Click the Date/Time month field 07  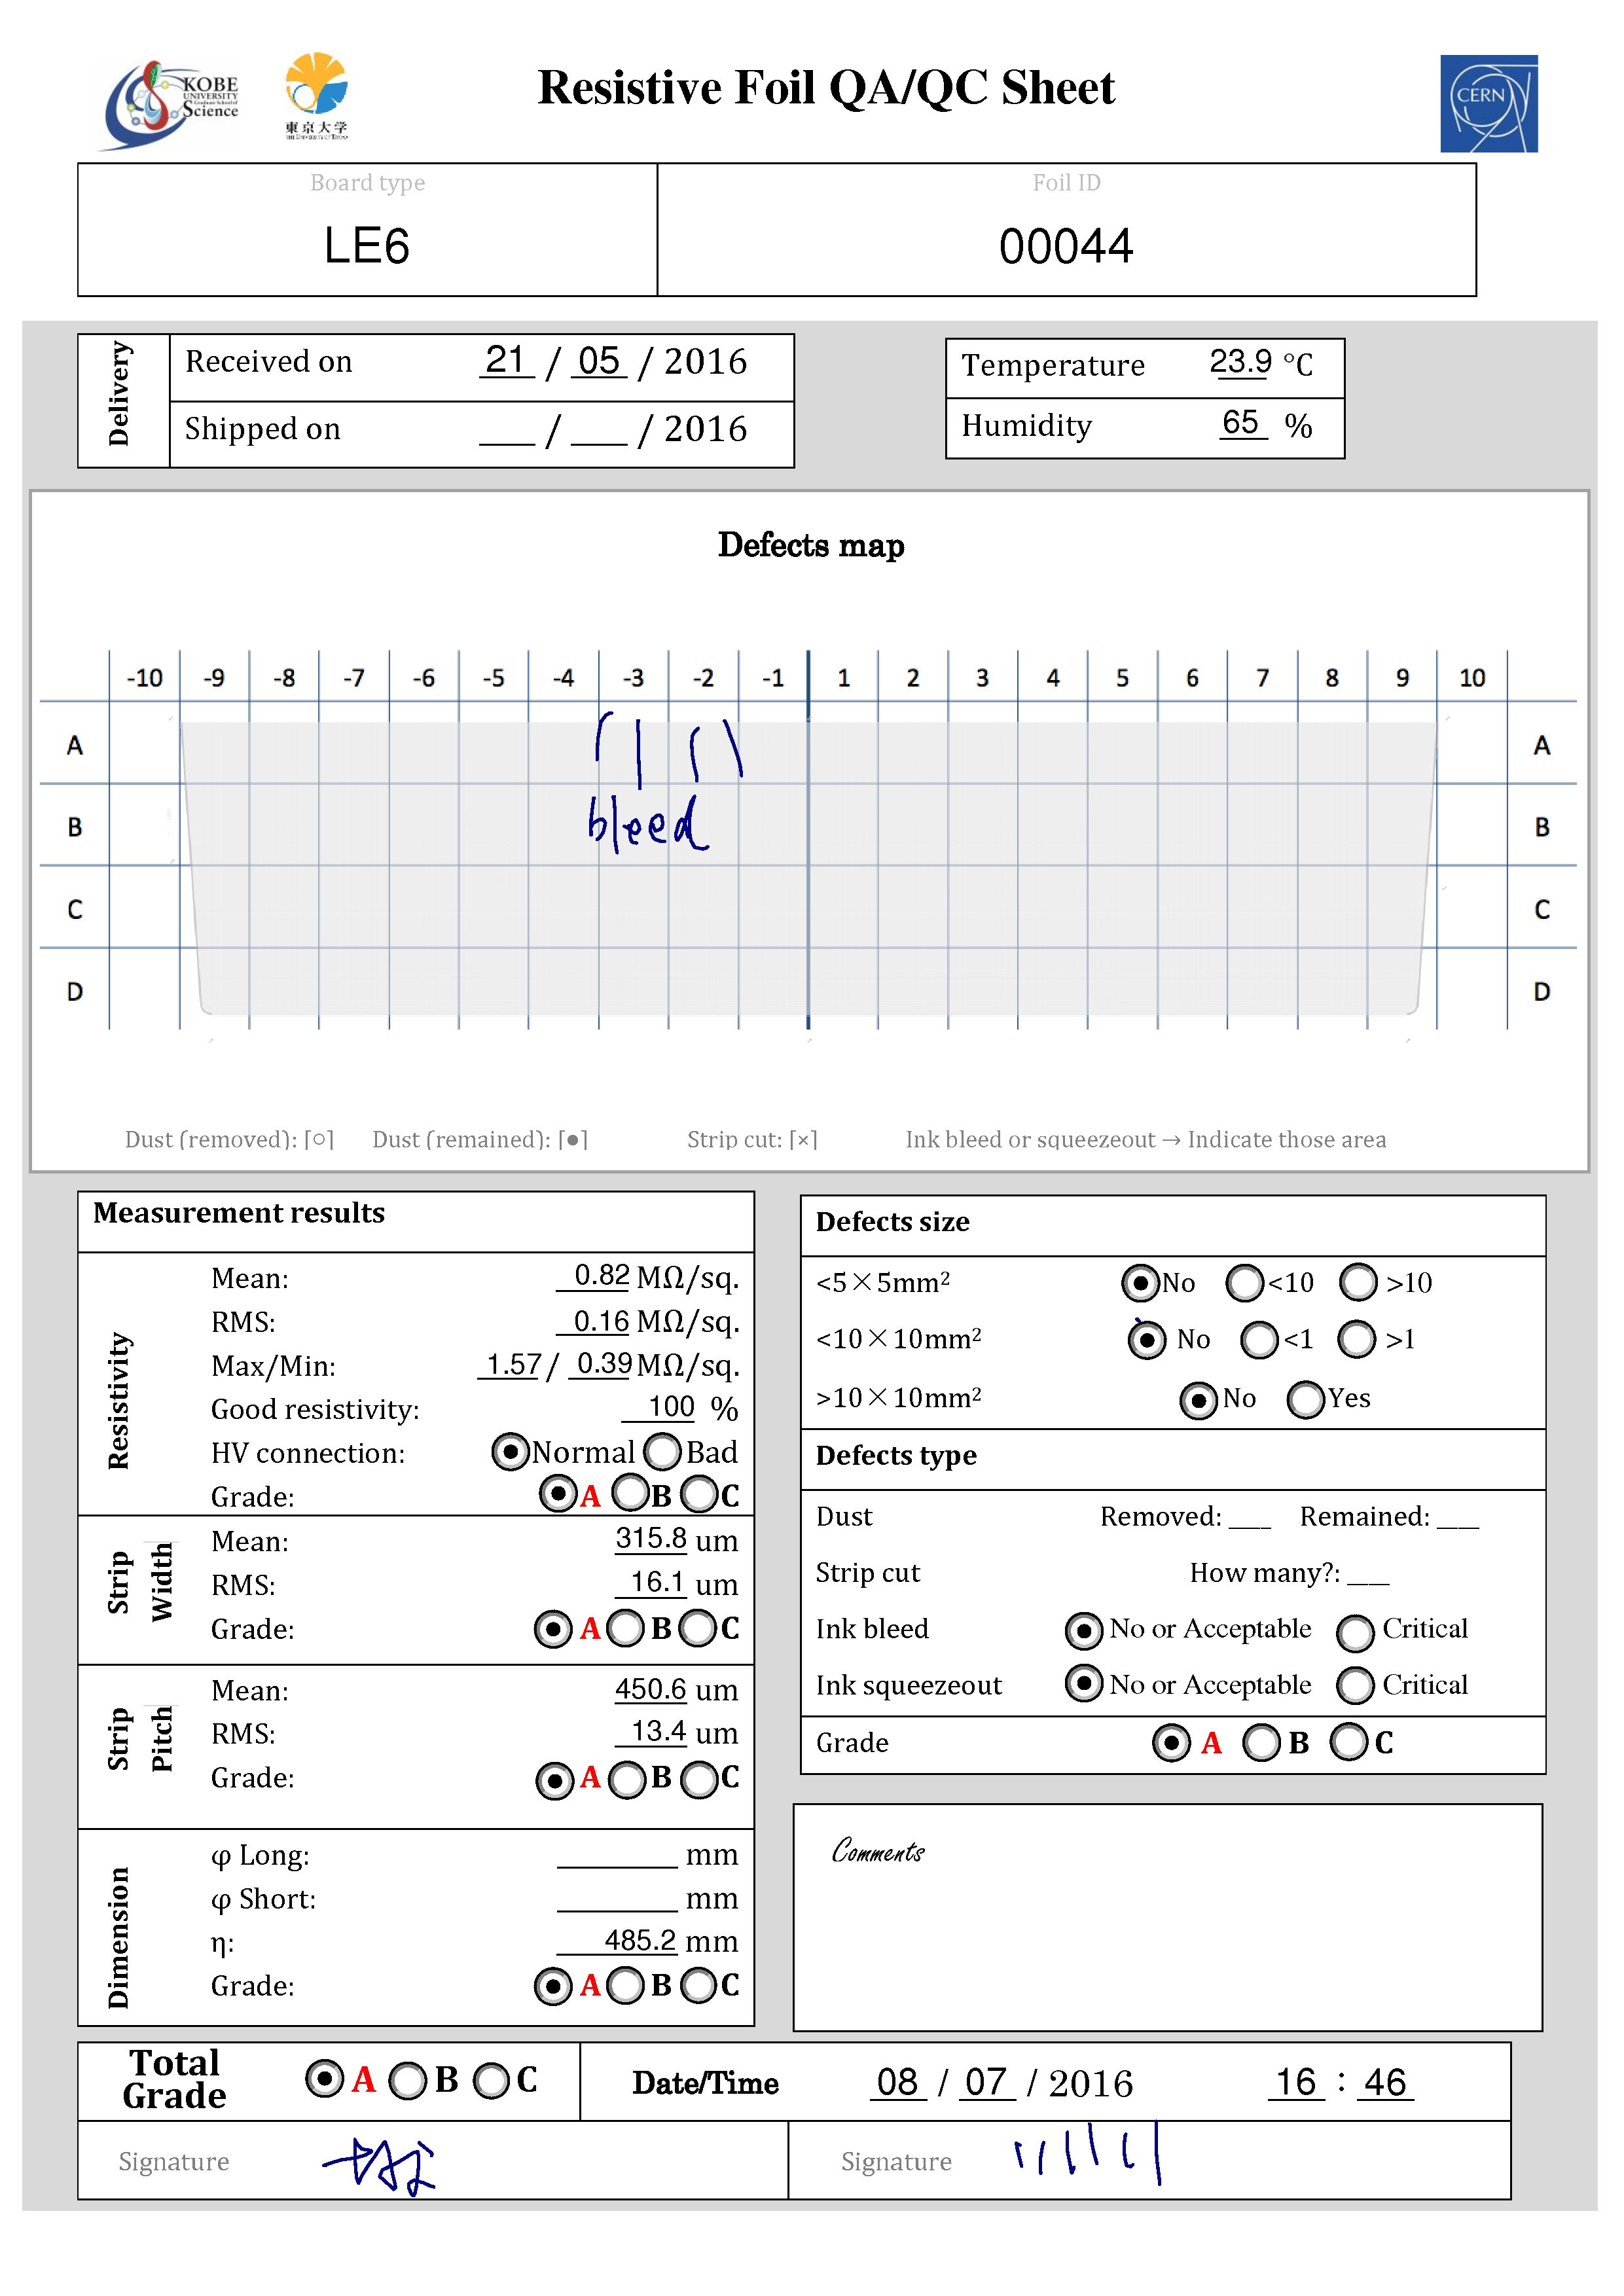click(x=986, y=2082)
